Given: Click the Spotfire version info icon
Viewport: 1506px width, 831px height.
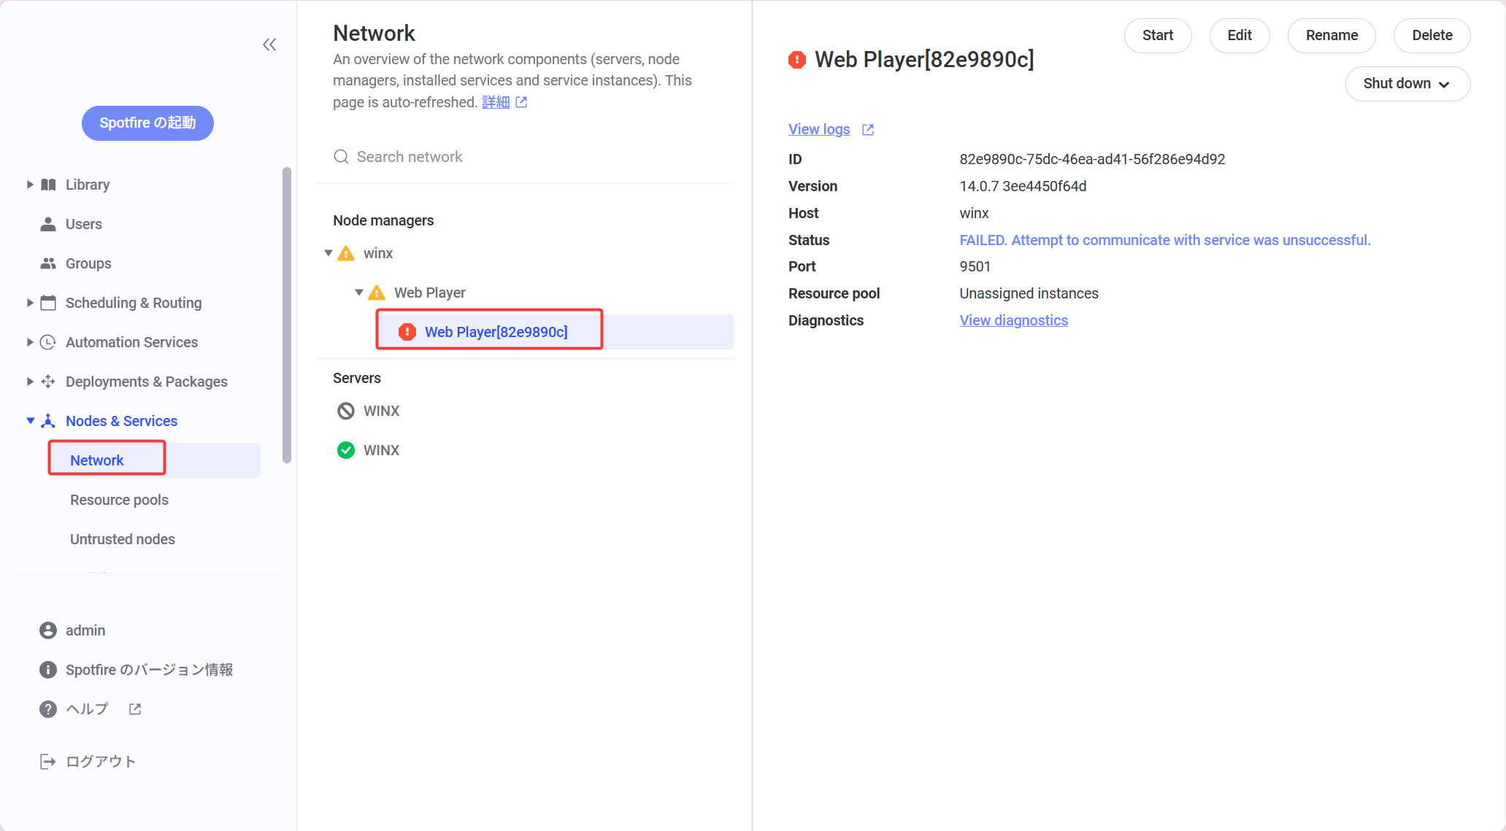Looking at the screenshot, I should [x=48, y=670].
